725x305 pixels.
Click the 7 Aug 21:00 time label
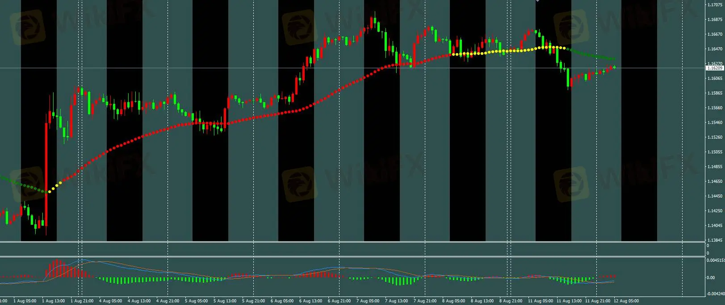click(425, 301)
